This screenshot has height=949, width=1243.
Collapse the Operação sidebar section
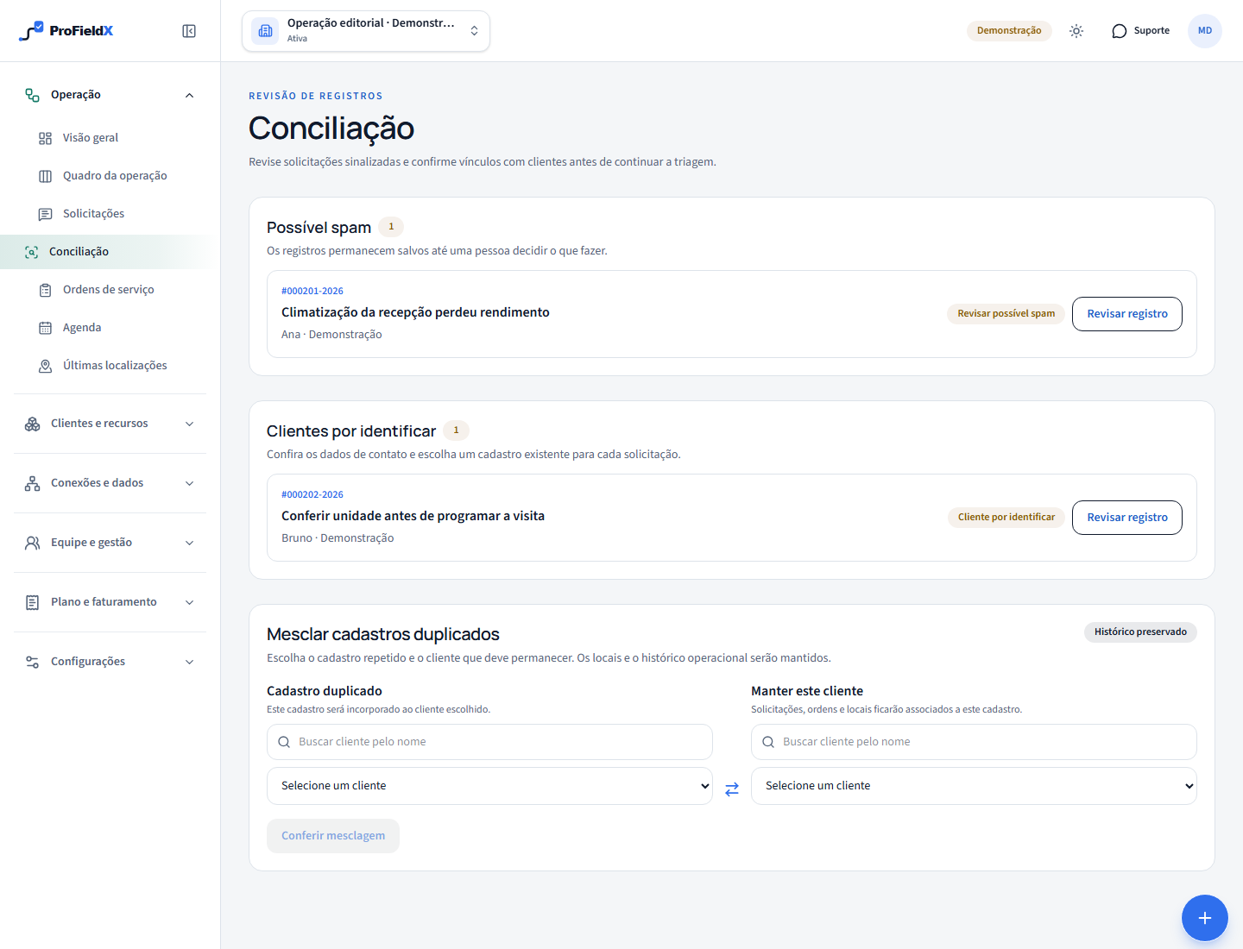pyautogui.click(x=110, y=95)
